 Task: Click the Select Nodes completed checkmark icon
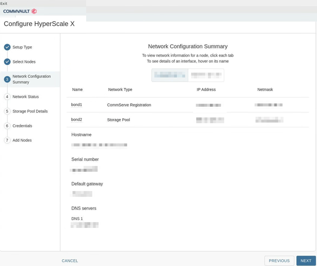(x=7, y=62)
